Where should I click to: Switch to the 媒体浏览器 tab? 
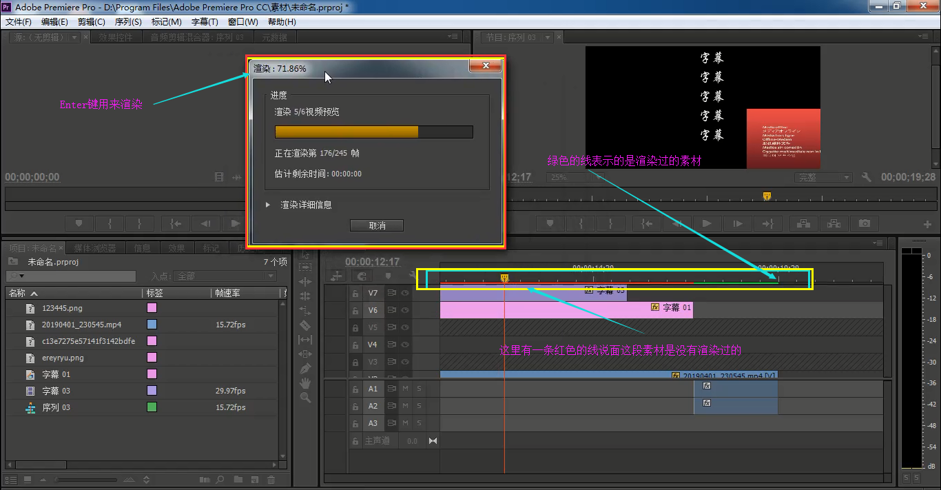(x=95, y=248)
